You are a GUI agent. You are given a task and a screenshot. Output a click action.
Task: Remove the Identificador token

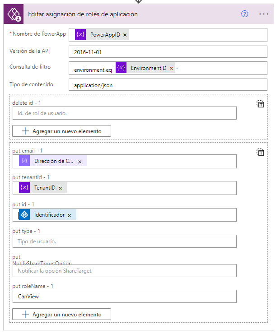coord(69,216)
